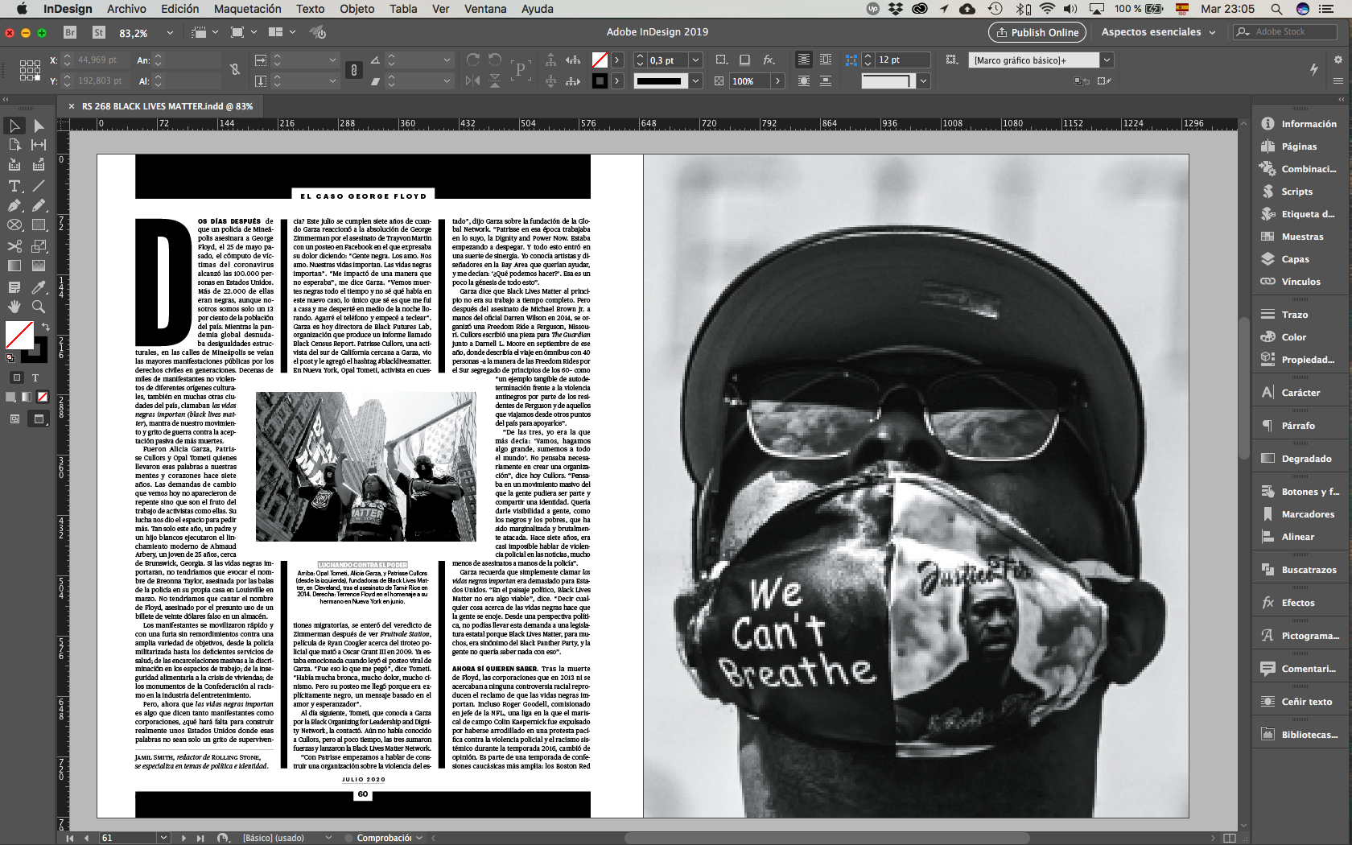
Task: Open the Maquetación menu
Action: coord(247,9)
